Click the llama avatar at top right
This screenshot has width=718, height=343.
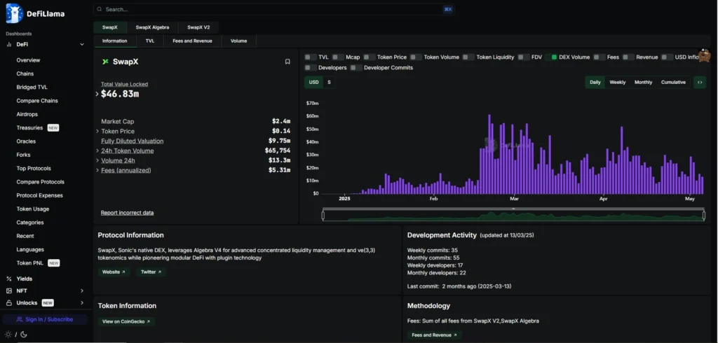[x=705, y=56]
